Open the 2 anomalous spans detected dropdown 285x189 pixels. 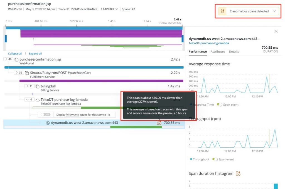coord(249,11)
